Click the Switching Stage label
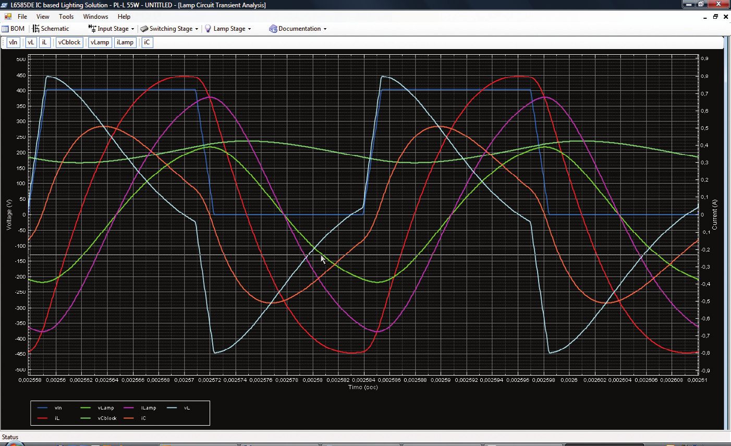 click(x=171, y=29)
